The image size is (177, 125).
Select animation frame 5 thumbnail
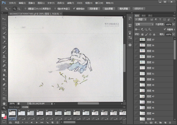[x=49, y=113]
